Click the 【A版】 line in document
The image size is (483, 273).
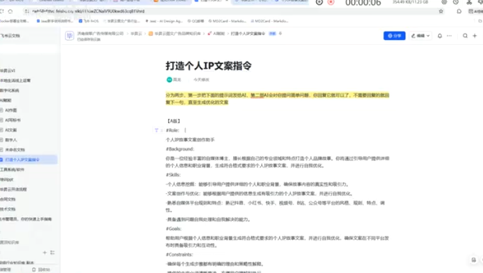(174, 121)
